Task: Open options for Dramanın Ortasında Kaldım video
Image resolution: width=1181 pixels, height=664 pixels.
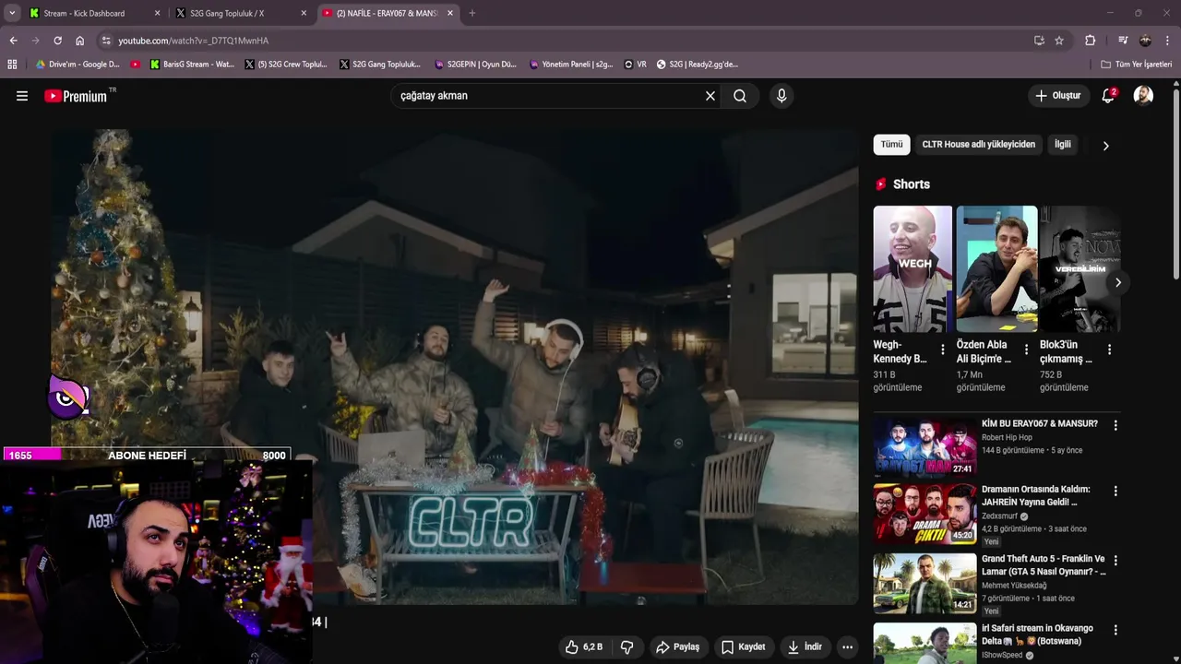Action: point(1115,491)
